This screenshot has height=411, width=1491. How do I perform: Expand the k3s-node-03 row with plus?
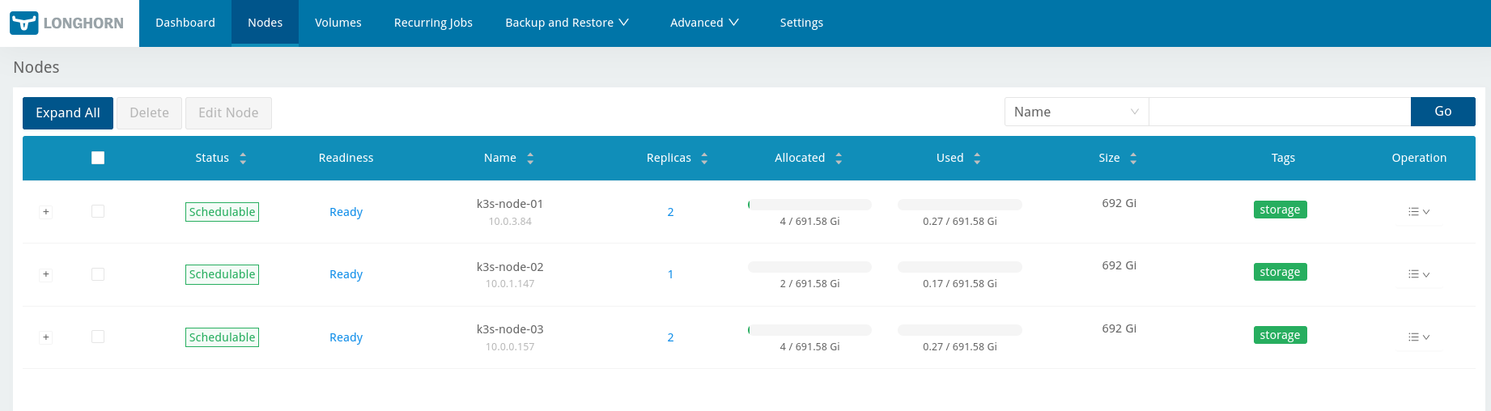46,337
